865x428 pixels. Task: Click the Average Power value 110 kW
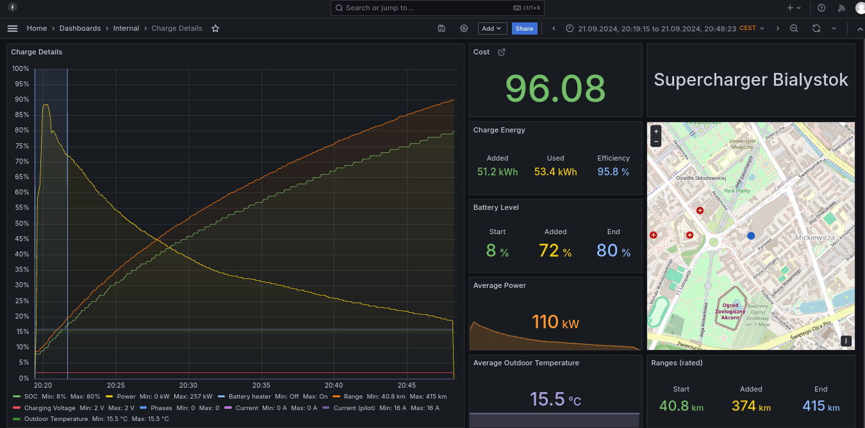[x=556, y=321]
